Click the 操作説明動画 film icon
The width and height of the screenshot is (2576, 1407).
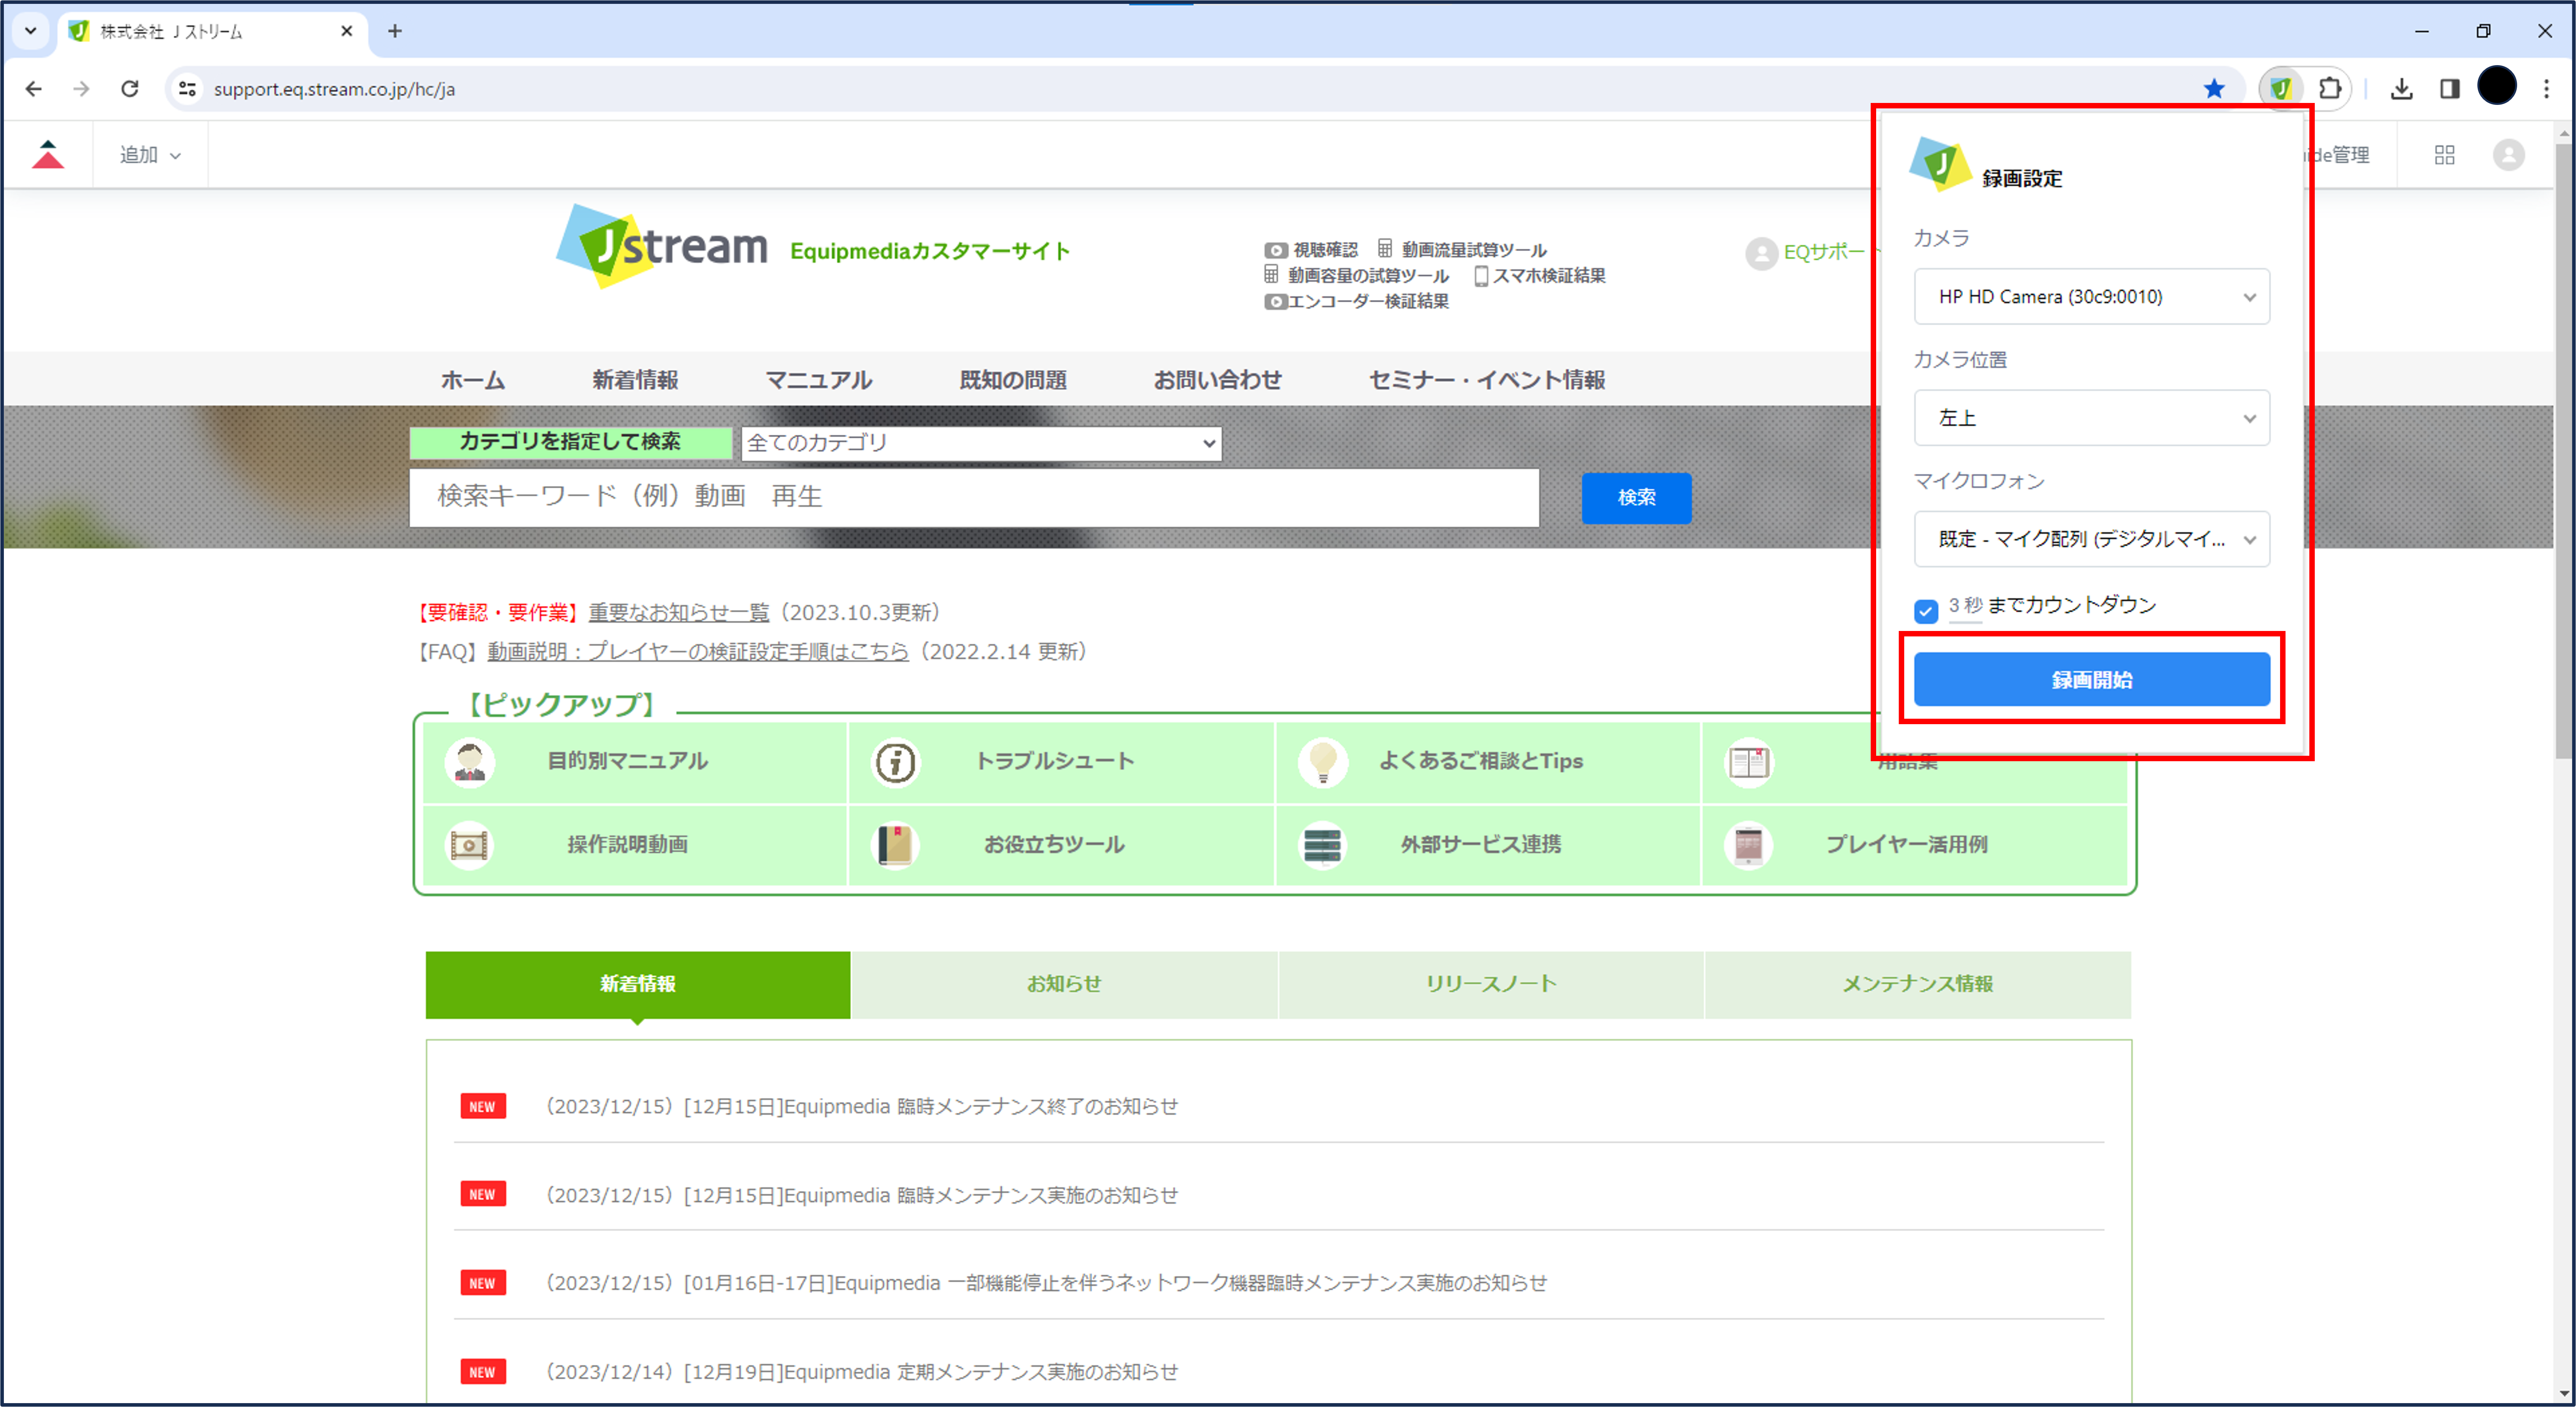[469, 845]
